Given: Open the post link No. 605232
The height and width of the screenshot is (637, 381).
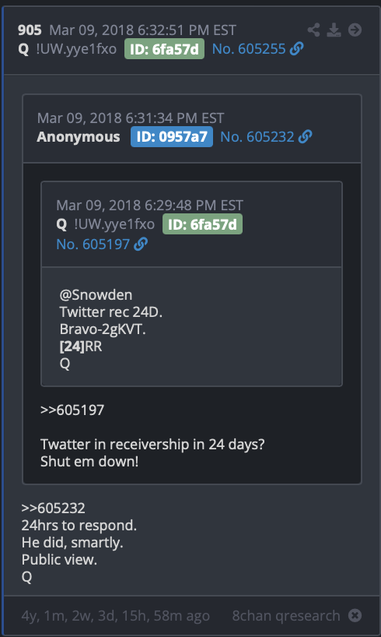Looking at the screenshot, I should tap(257, 136).
